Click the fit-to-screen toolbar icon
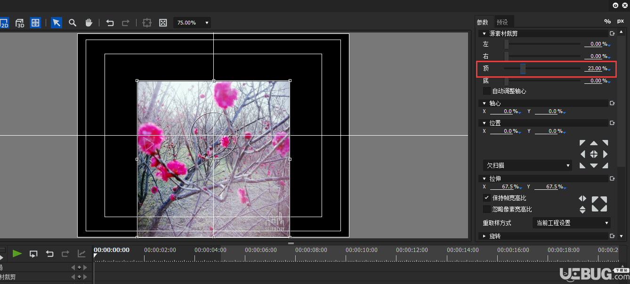Screen dimensions: 630x284 click(x=163, y=23)
